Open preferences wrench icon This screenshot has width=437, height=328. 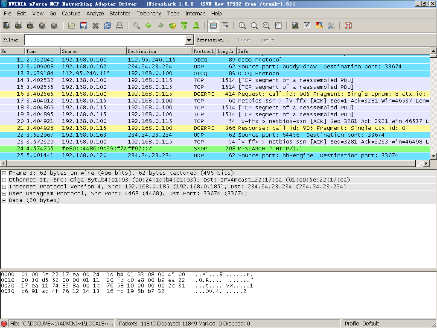pos(331,26)
